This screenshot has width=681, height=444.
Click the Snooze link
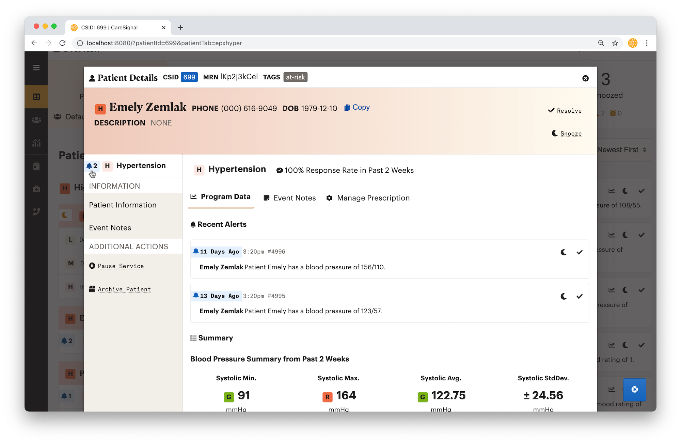click(x=567, y=133)
